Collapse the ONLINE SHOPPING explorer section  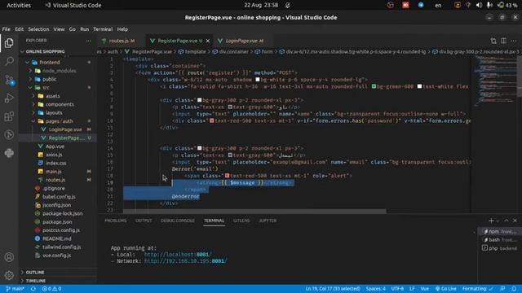coord(45,51)
